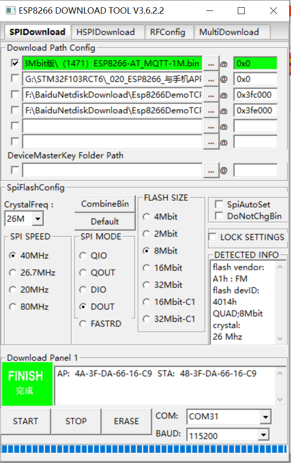291x463 pixels.
Task: Enable the SpiAutoSet checkbox
Action: 219,204
